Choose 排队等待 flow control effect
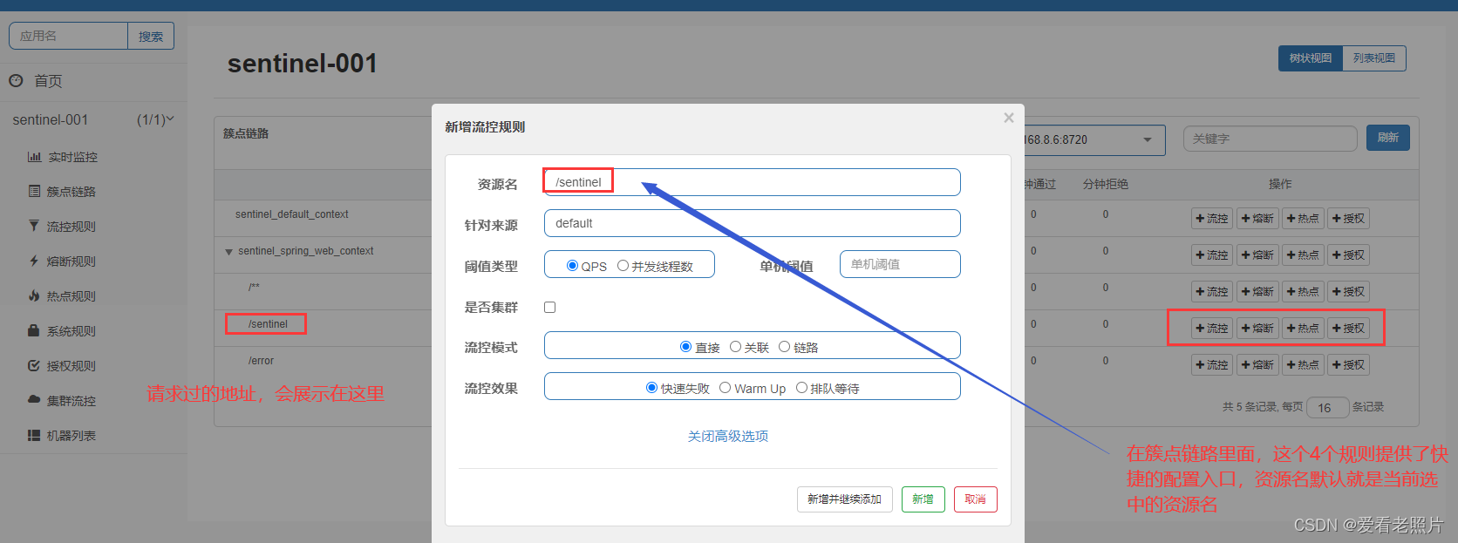This screenshot has width=1458, height=543. 801,388
